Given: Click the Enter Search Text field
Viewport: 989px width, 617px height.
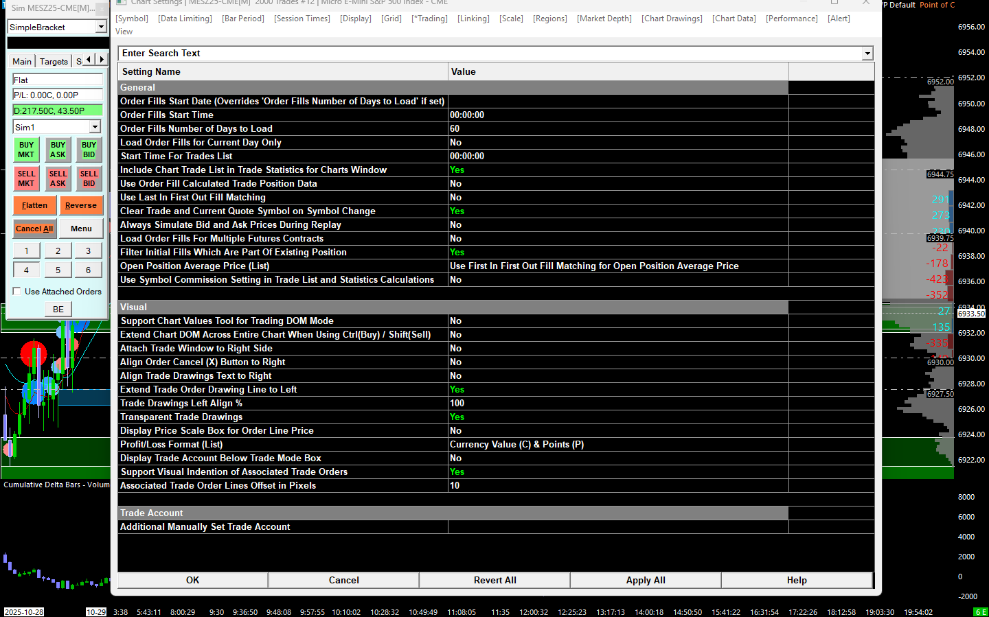Looking at the screenshot, I should (490, 53).
